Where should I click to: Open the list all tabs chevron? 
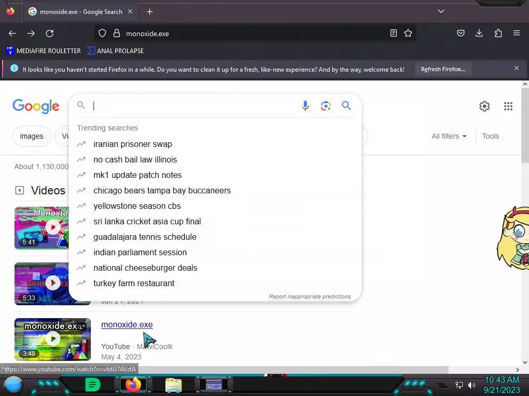(x=441, y=11)
